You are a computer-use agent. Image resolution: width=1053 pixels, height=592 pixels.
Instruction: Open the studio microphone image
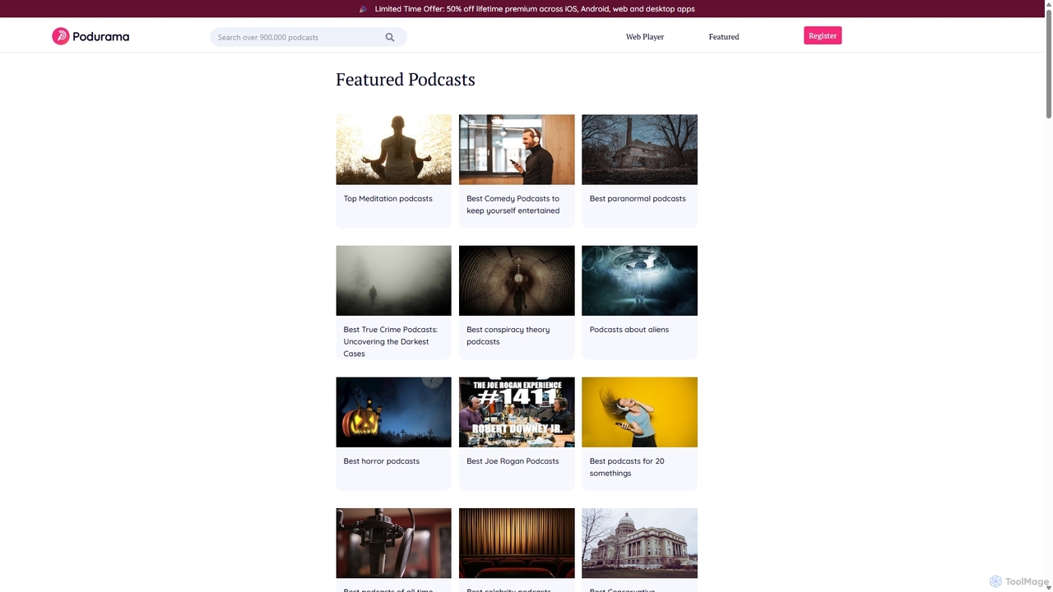pyautogui.click(x=393, y=543)
